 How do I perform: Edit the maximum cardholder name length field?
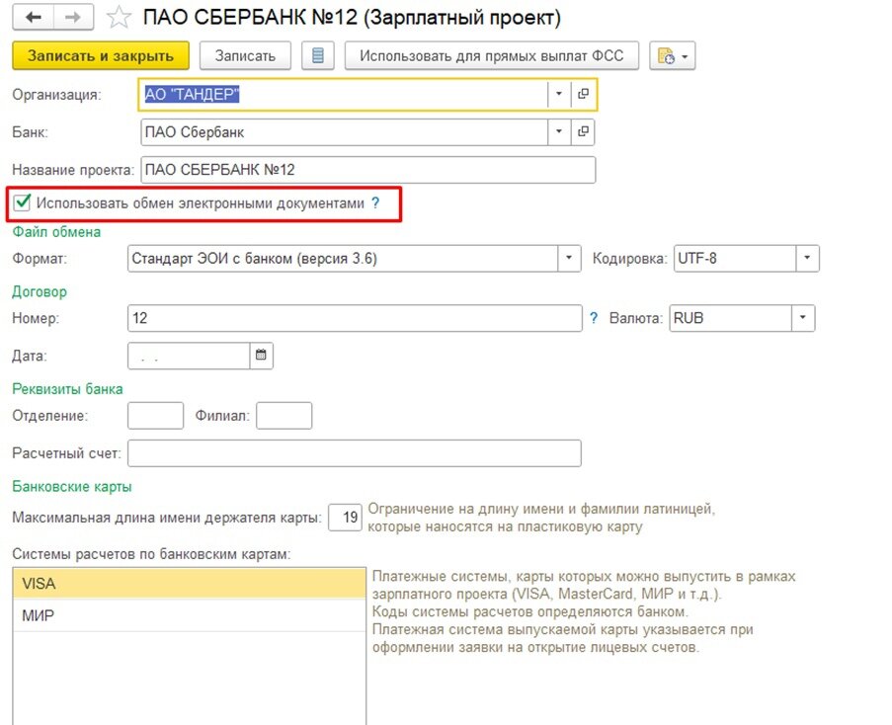345,517
